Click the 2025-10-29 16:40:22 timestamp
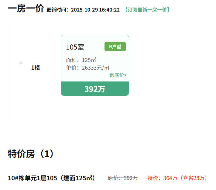The width and height of the screenshot is (216, 190). pos(95,10)
